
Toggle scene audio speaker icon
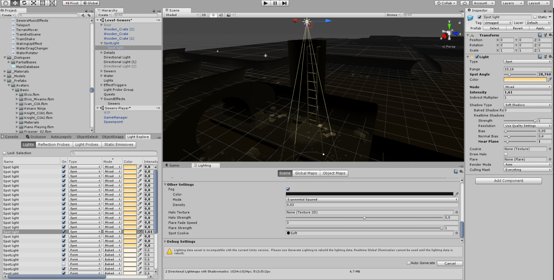pos(221,15)
